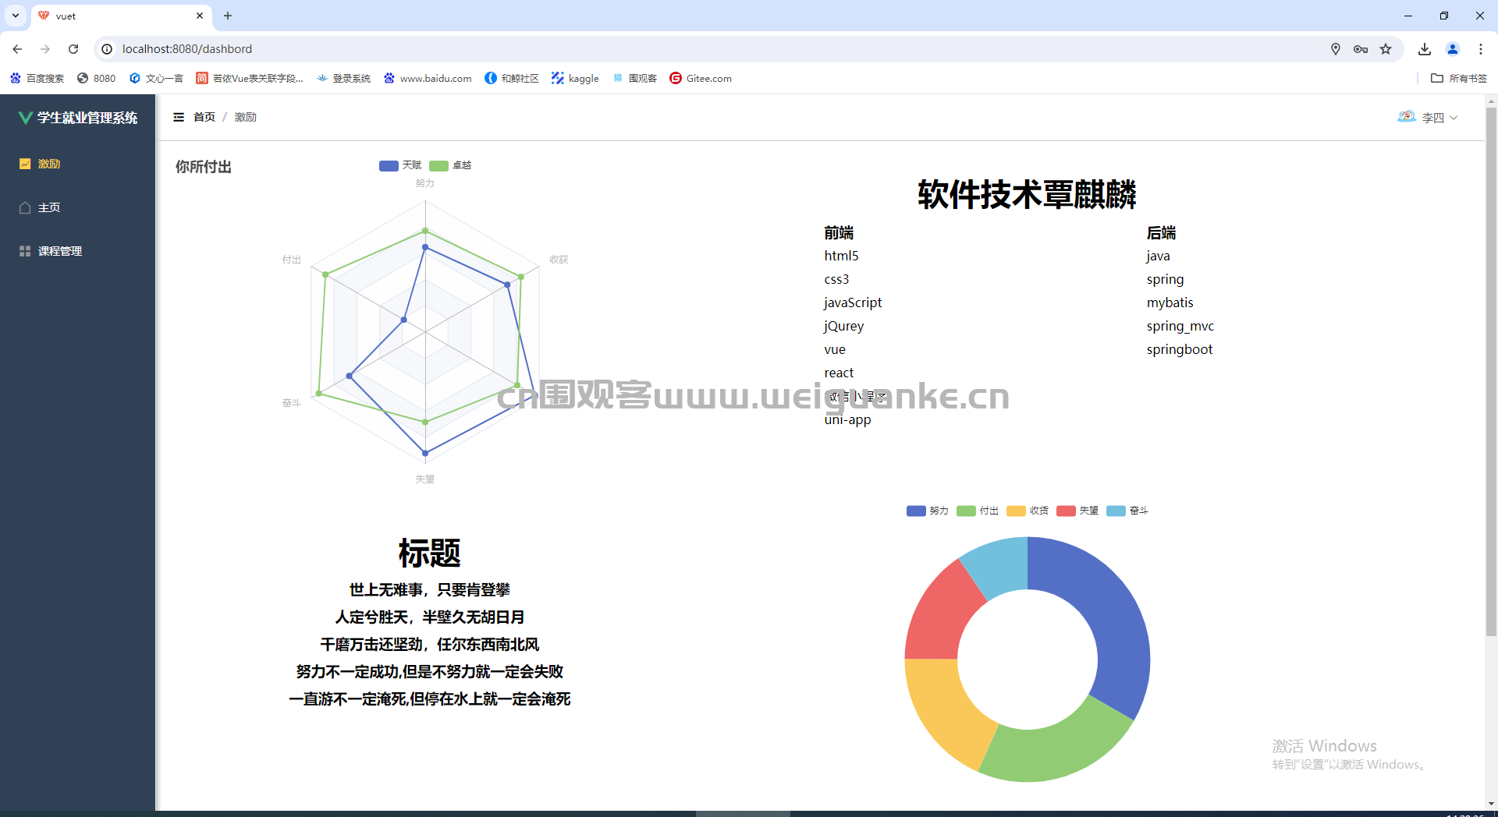This screenshot has height=817, width=1498.
Task: Click the grid icon beside 课程管理
Action: 25,251
